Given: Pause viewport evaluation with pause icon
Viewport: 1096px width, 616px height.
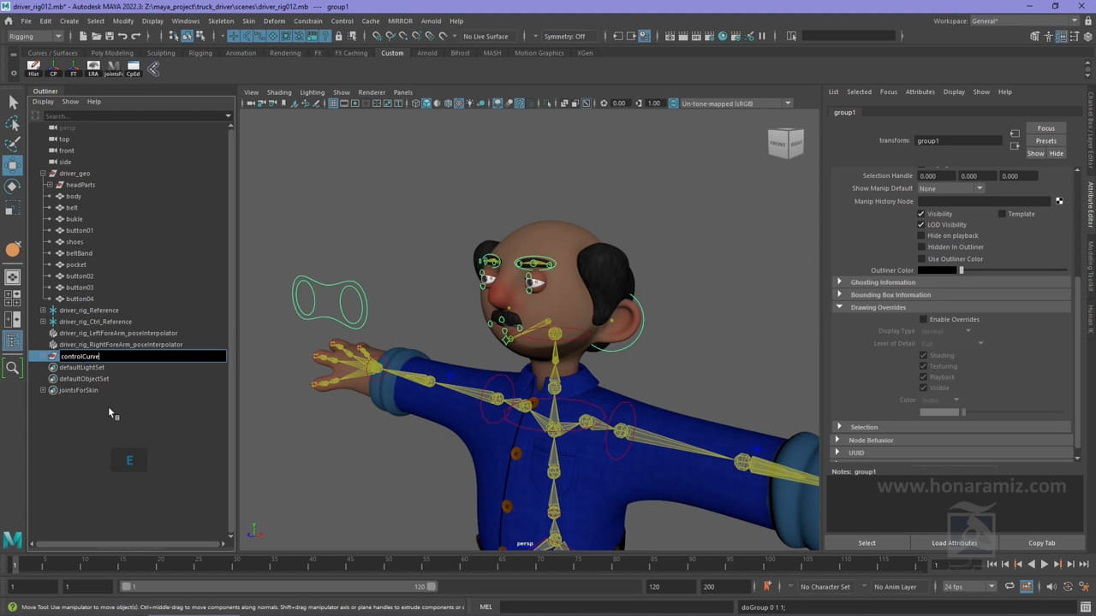Looking at the screenshot, I should point(762,36).
